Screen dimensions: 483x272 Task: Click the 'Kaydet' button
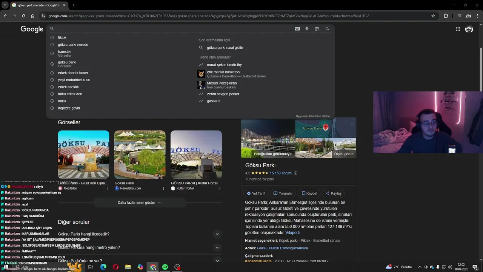[309, 193]
